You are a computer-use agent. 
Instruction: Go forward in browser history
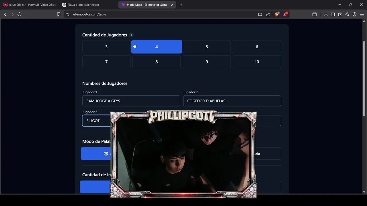click(x=12, y=14)
